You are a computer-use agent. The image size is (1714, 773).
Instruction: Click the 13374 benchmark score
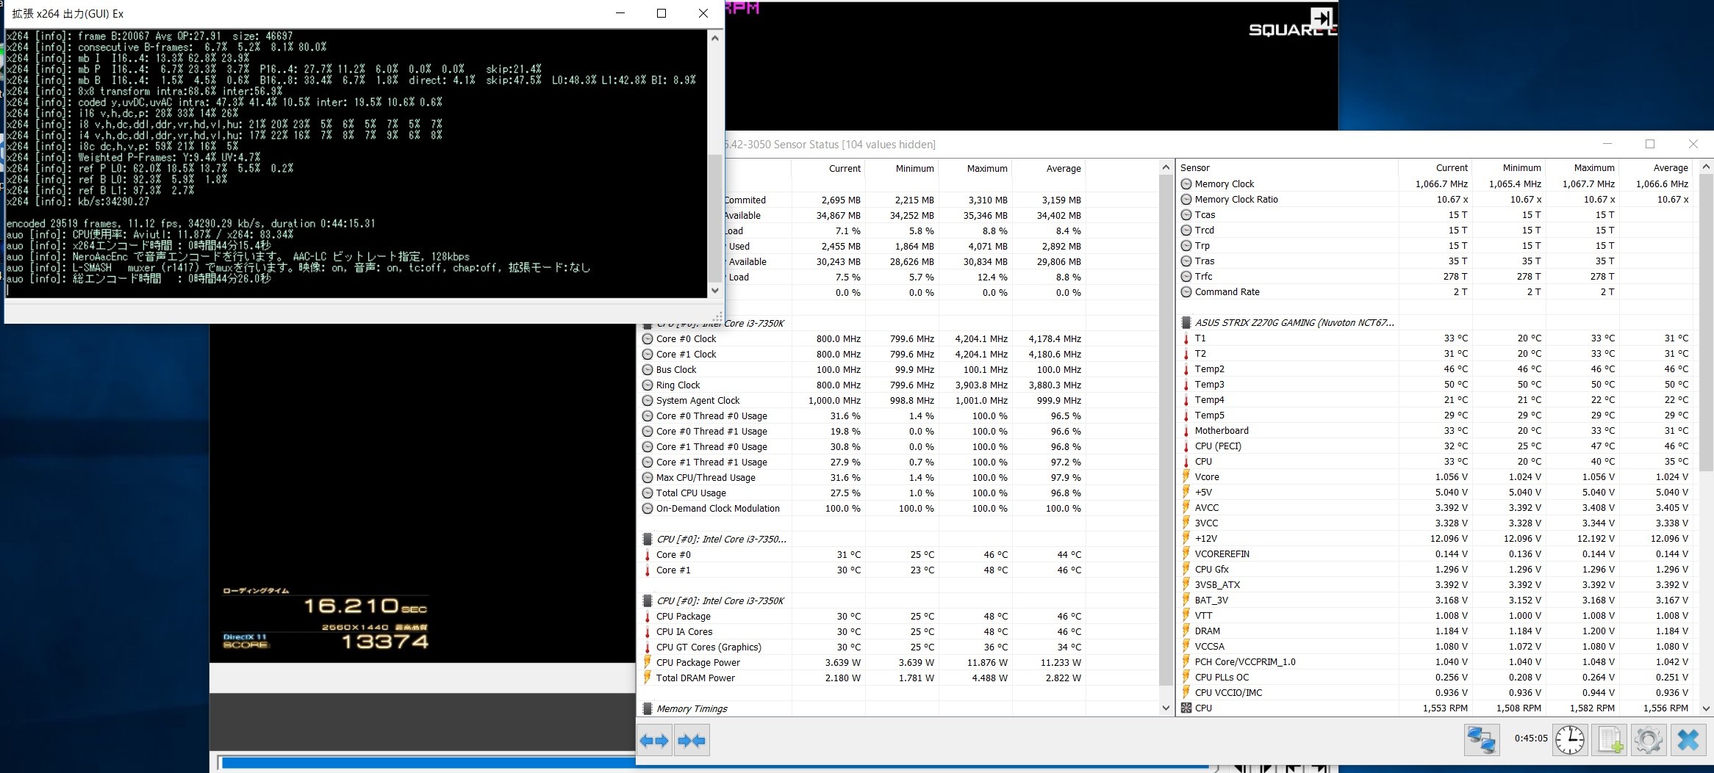pyautogui.click(x=385, y=642)
